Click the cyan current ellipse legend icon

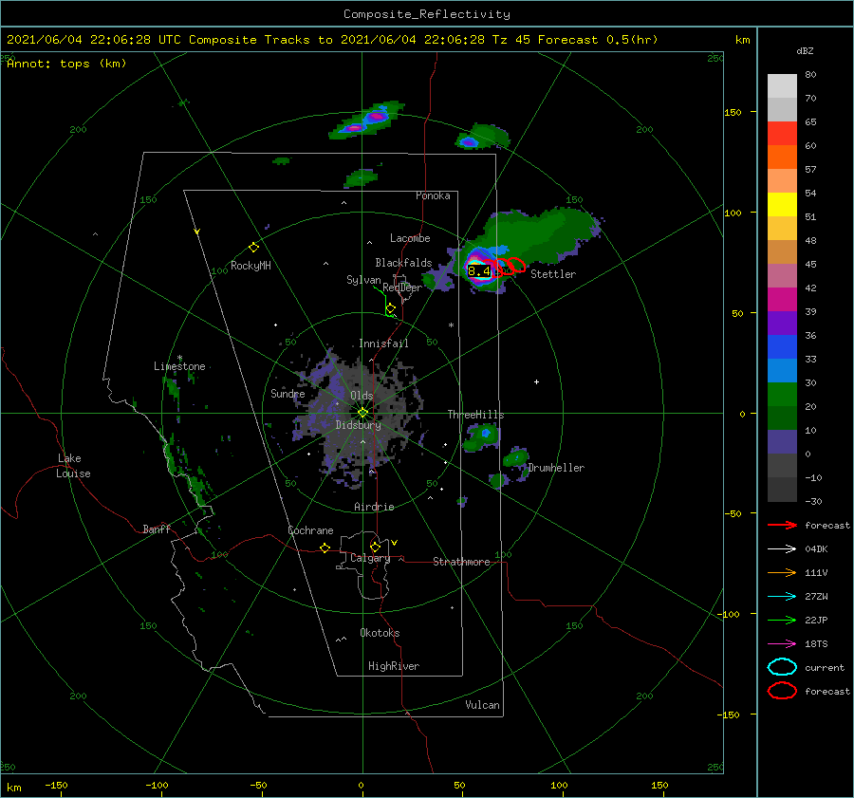click(782, 667)
